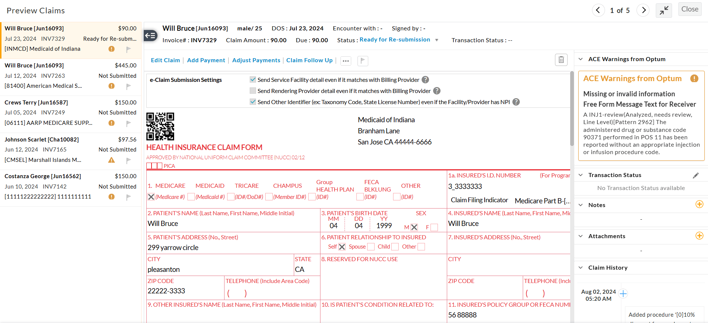Collapse the Claim History section
The image size is (708, 323).
[581, 268]
